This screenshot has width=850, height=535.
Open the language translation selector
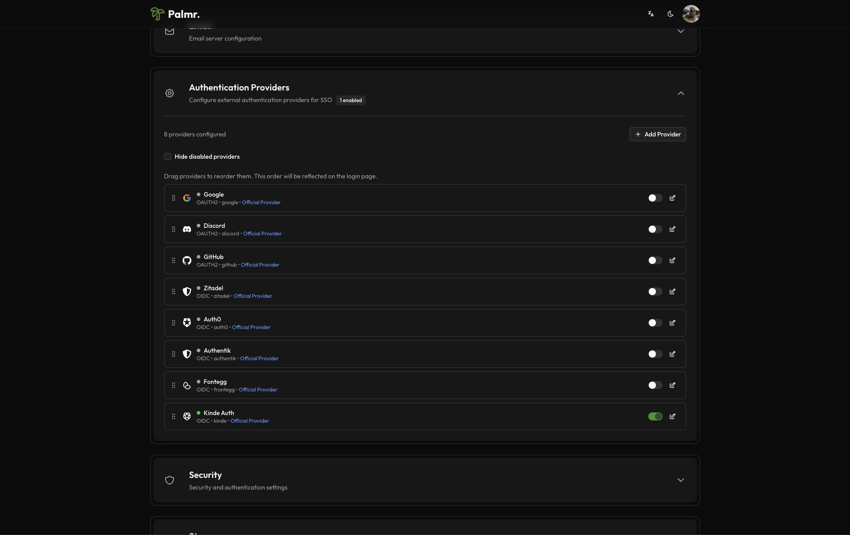[651, 14]
